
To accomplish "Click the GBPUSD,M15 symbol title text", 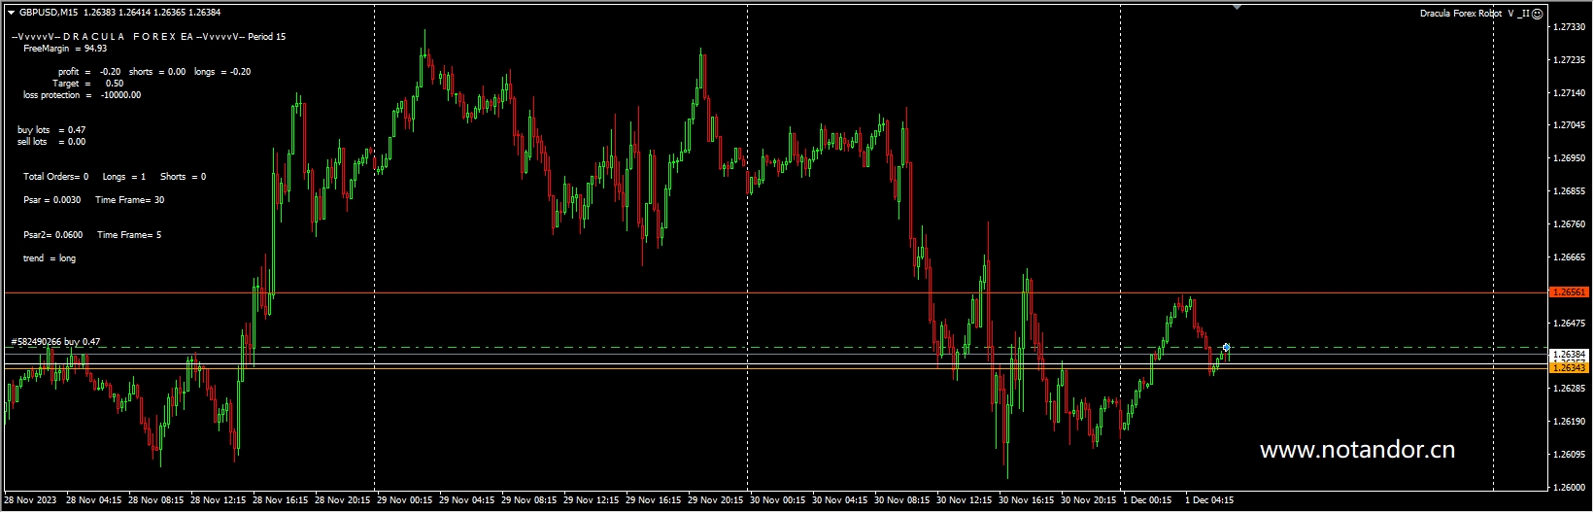I will pyautogui.click(x=49, y=13).
